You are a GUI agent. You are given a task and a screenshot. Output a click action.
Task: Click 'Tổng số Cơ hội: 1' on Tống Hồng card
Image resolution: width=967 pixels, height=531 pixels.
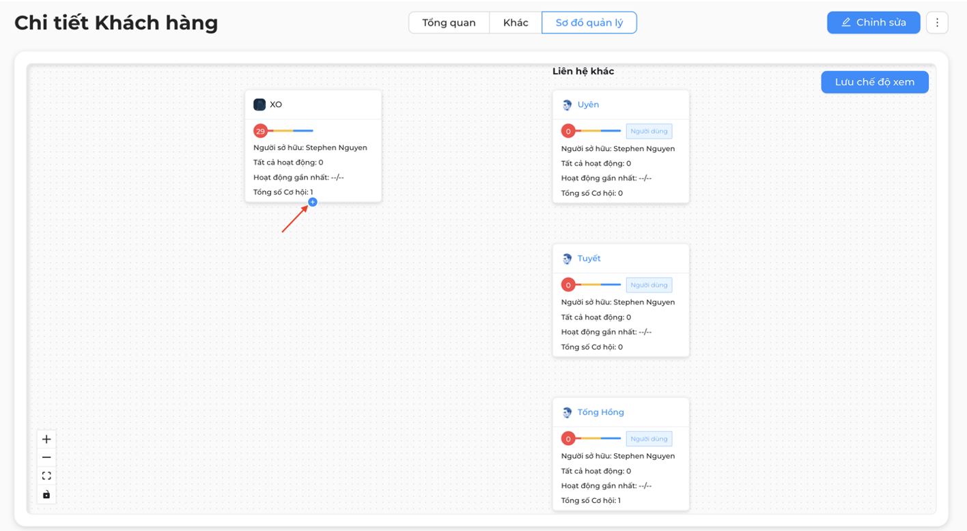coord(591,500)
